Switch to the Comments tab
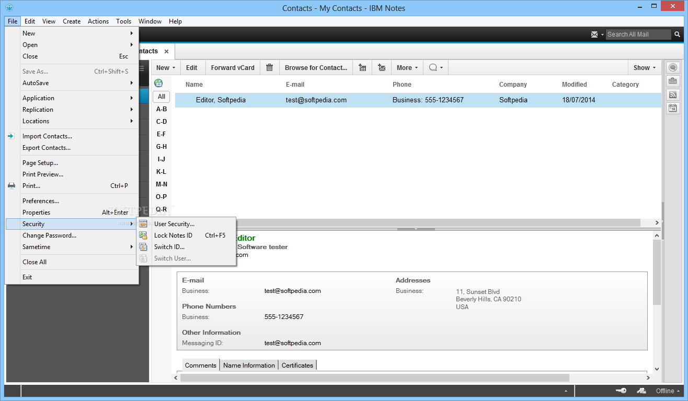This screenshot has width=688, height=401. (x=201, y=365)
